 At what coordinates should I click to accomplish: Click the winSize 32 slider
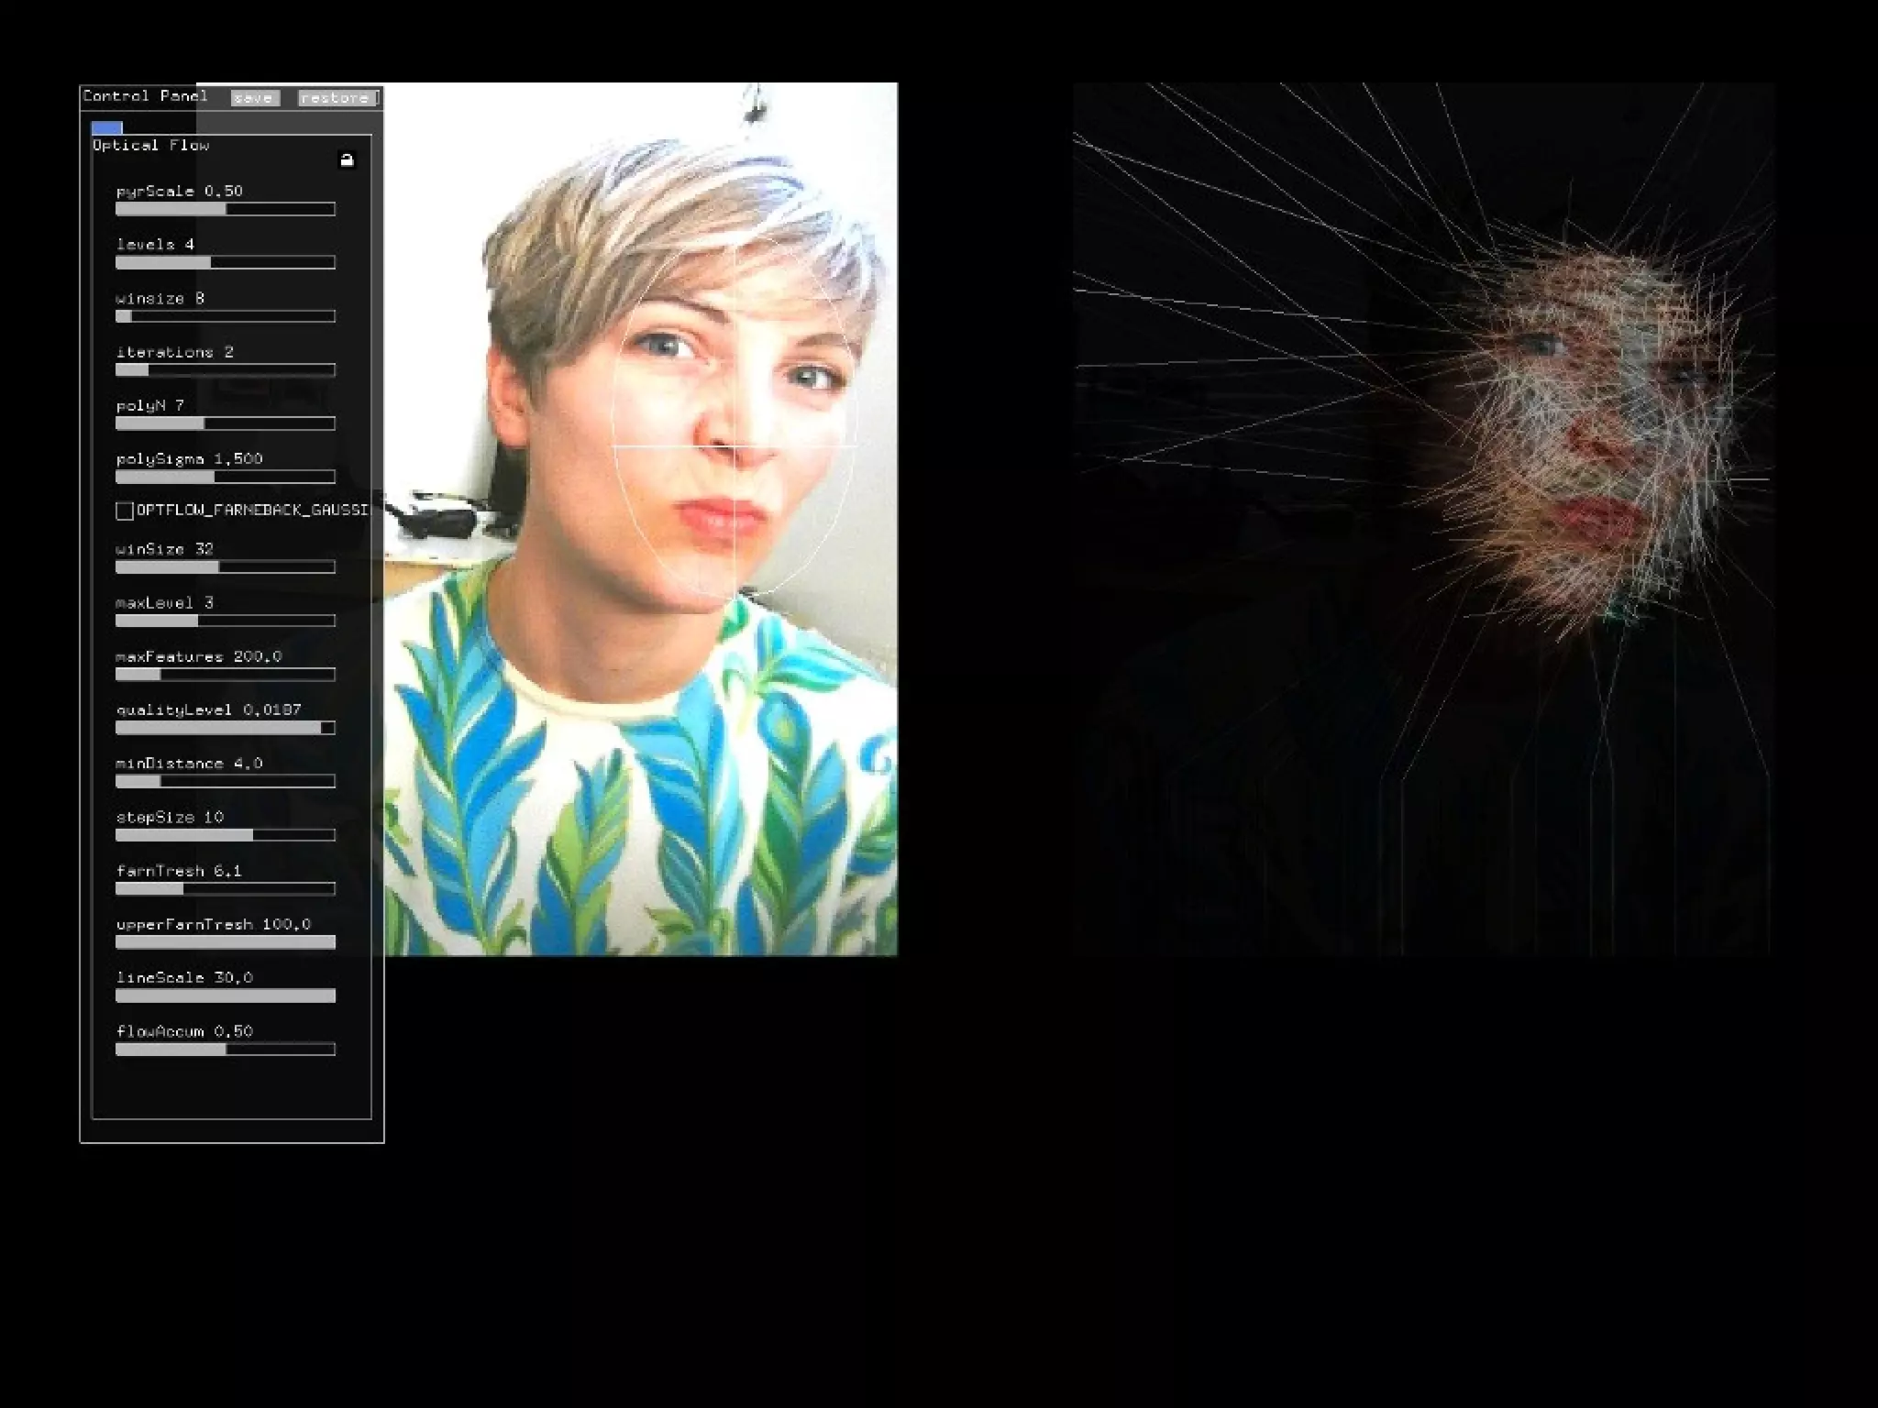click(x=225, y=567)
